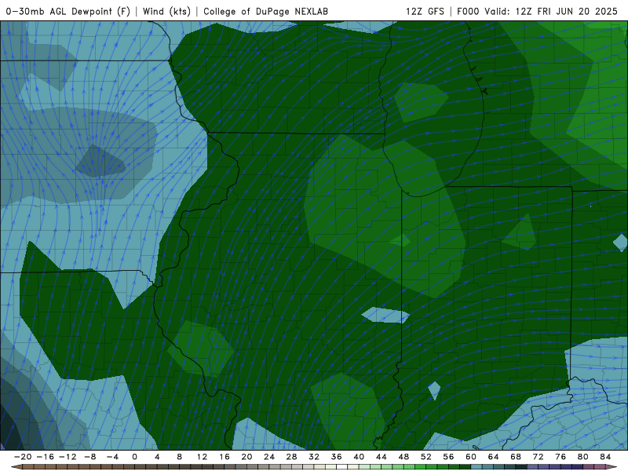Click the 16 label on the color scale
This screenshot has height=471, width=628.
click(x=225, y=457)
